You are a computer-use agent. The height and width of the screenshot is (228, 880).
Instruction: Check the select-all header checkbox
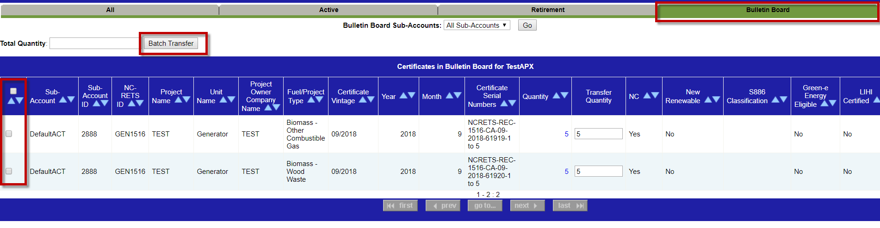point(13,91)
